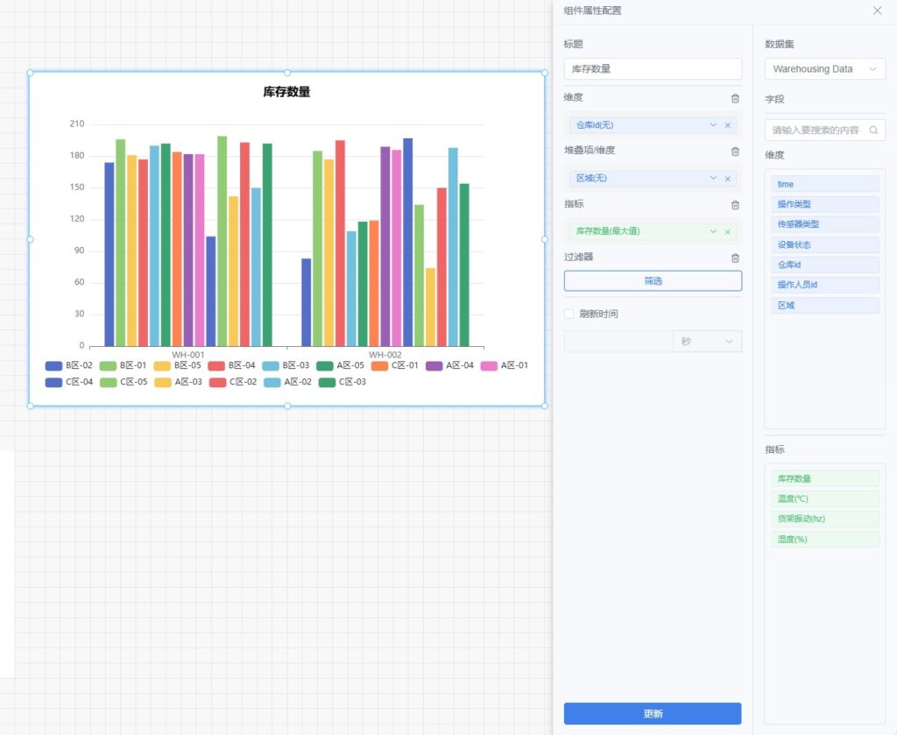Image resolution: width=897 pixels, height=735 pixels.
Task: Expand the 库存数量(最大值) aggregation dropdown
Action: coord(713,232)
